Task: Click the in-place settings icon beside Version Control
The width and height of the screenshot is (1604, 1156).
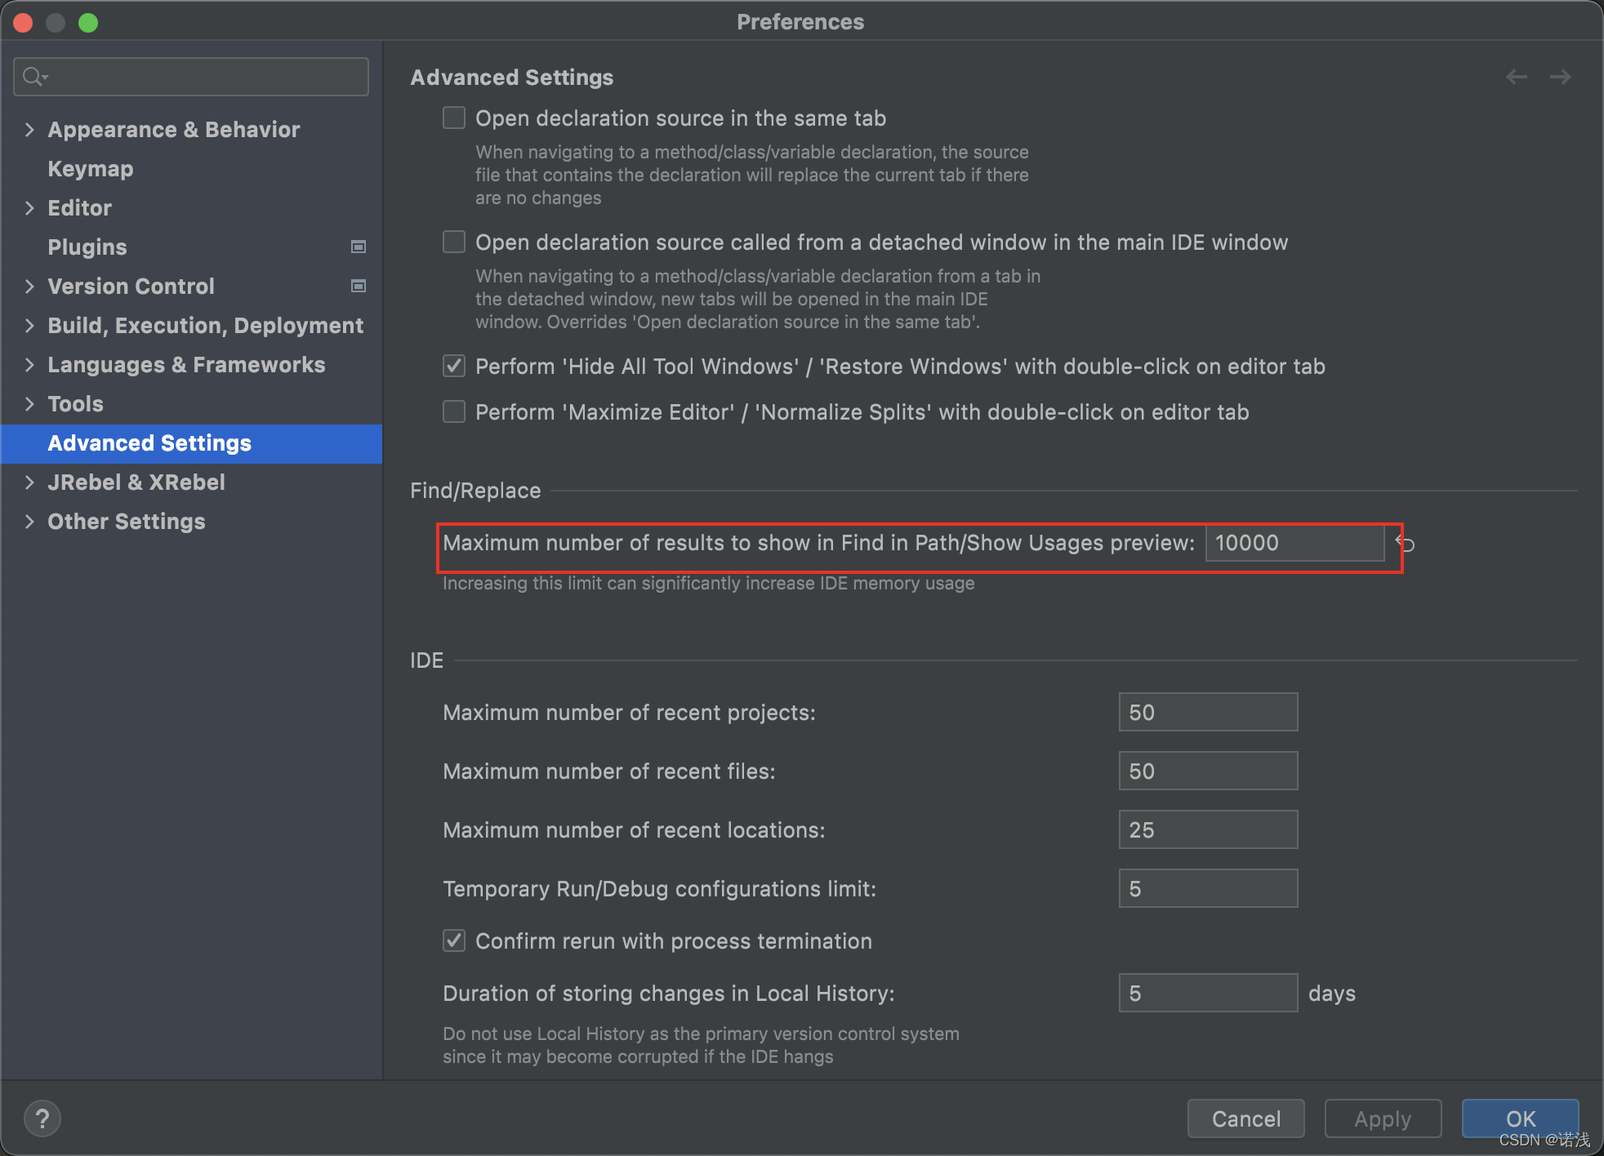Action: (x=358, y=286)
